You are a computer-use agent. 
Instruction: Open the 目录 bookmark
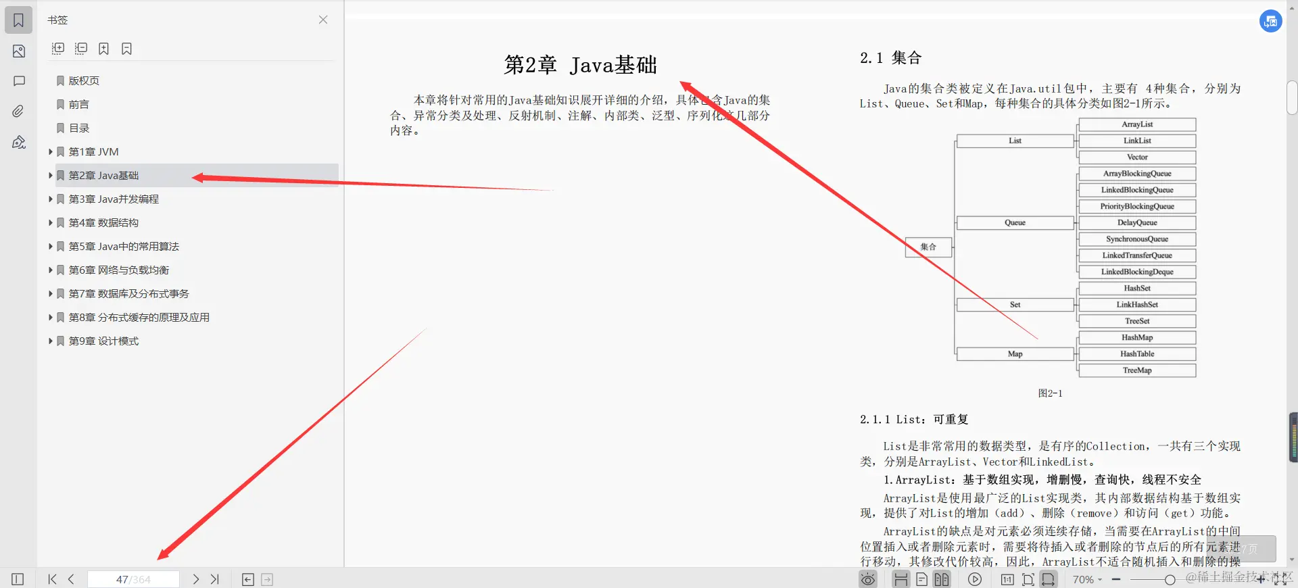[79, 128]
